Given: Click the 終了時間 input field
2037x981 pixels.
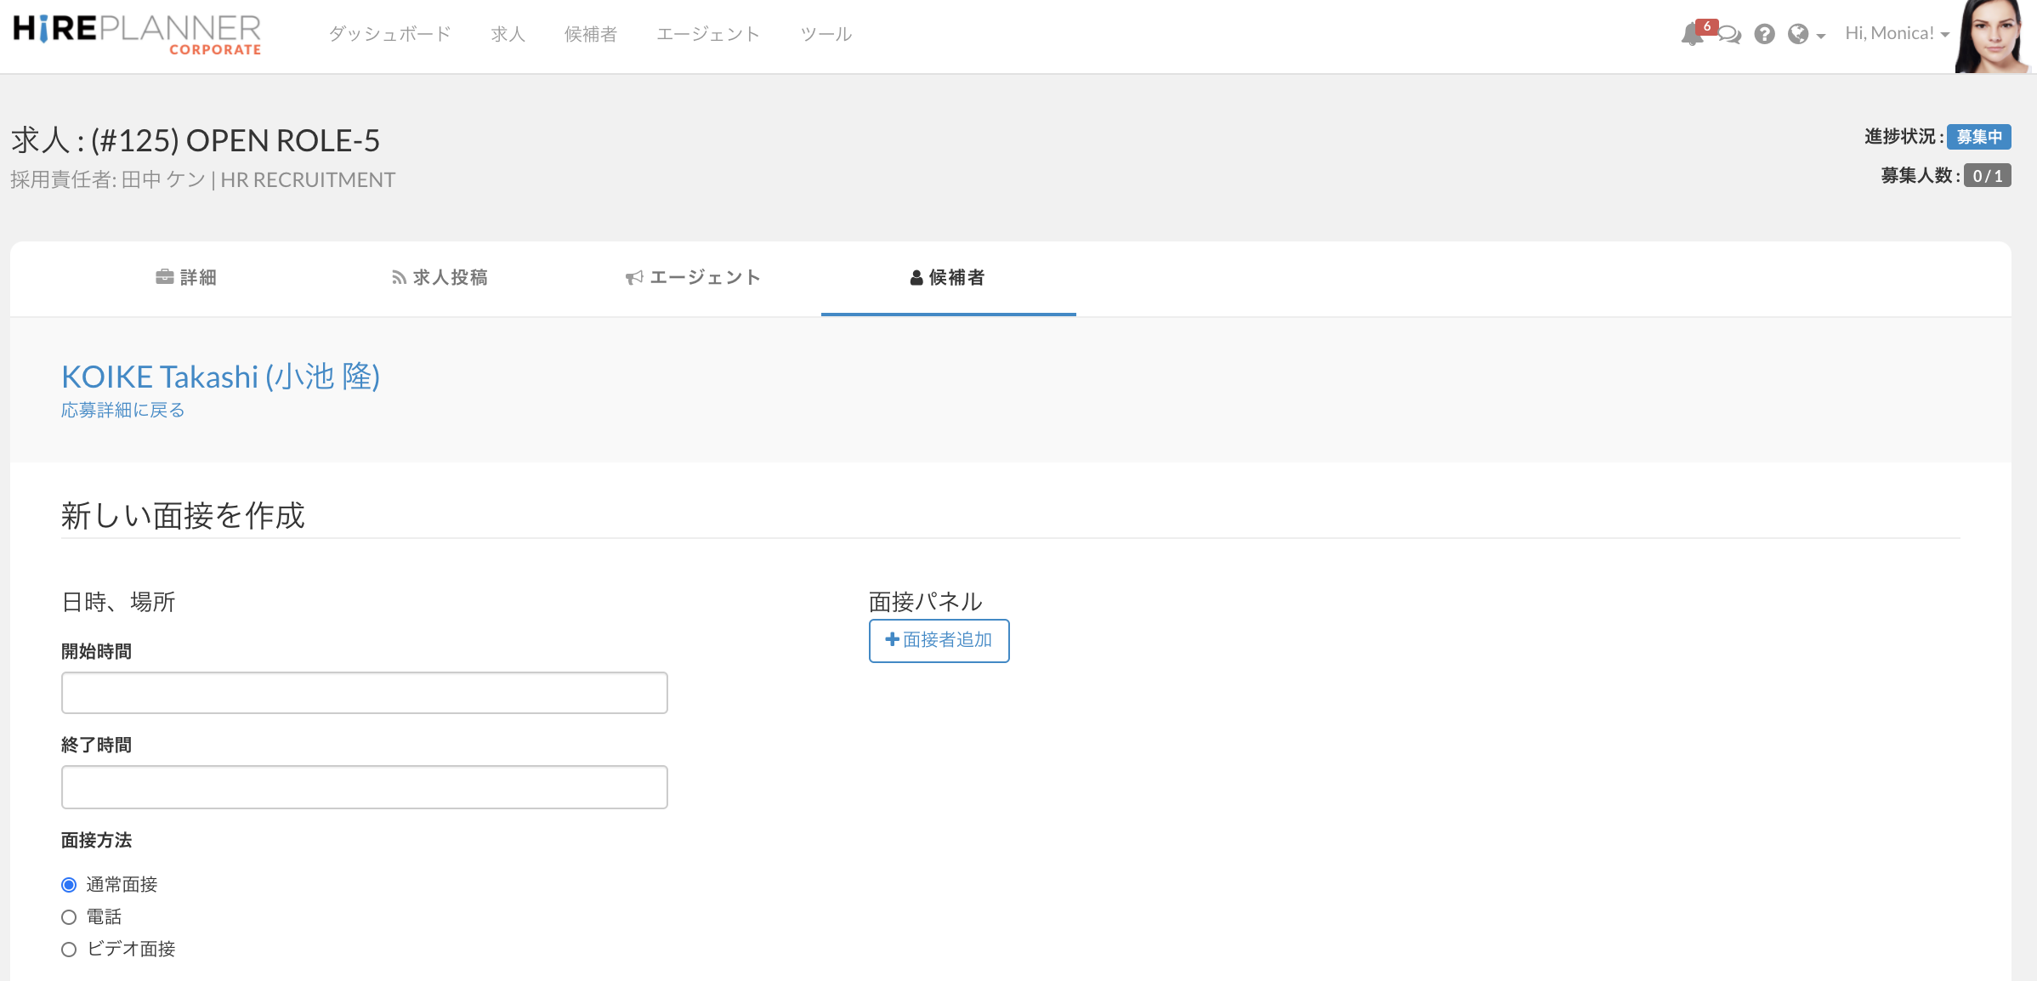Looking at the screenshot, I should (364, 787).
